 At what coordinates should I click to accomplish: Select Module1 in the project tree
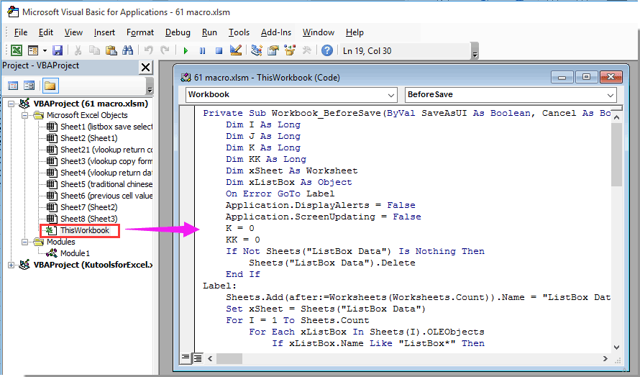75,253
